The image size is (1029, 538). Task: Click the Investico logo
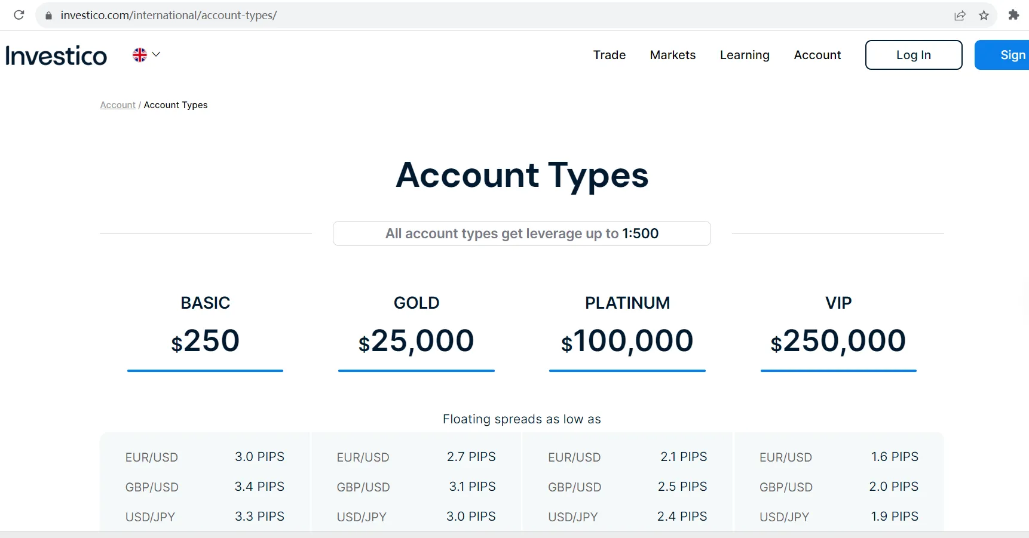coord(56,56)
